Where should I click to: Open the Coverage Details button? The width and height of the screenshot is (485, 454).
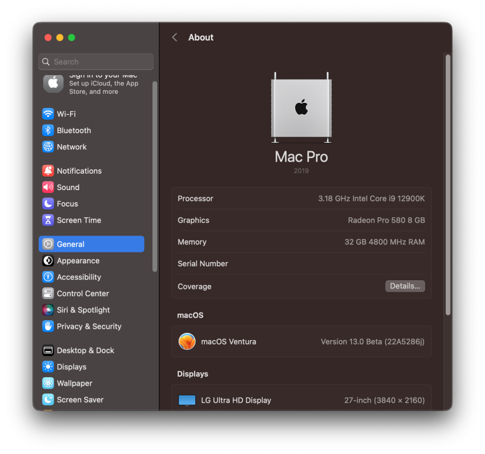coord(405,286)
